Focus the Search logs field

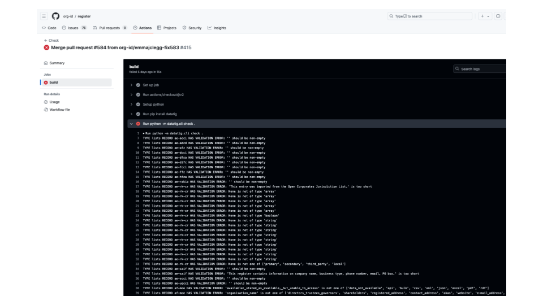(x=480, y=69)
